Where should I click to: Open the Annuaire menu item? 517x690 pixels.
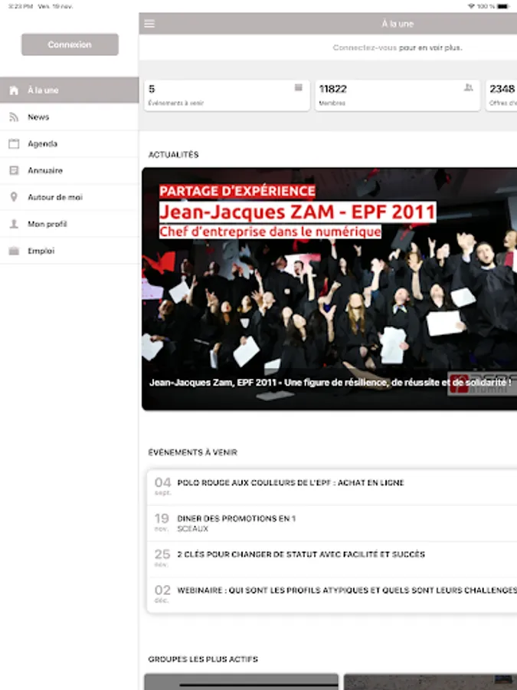[70, 171]
